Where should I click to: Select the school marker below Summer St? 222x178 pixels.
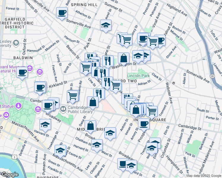106,26
